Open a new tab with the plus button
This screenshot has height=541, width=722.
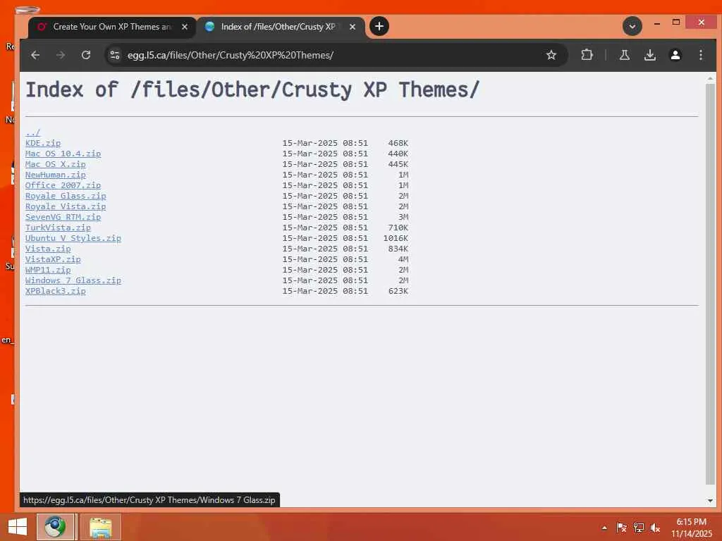(379, 26)
